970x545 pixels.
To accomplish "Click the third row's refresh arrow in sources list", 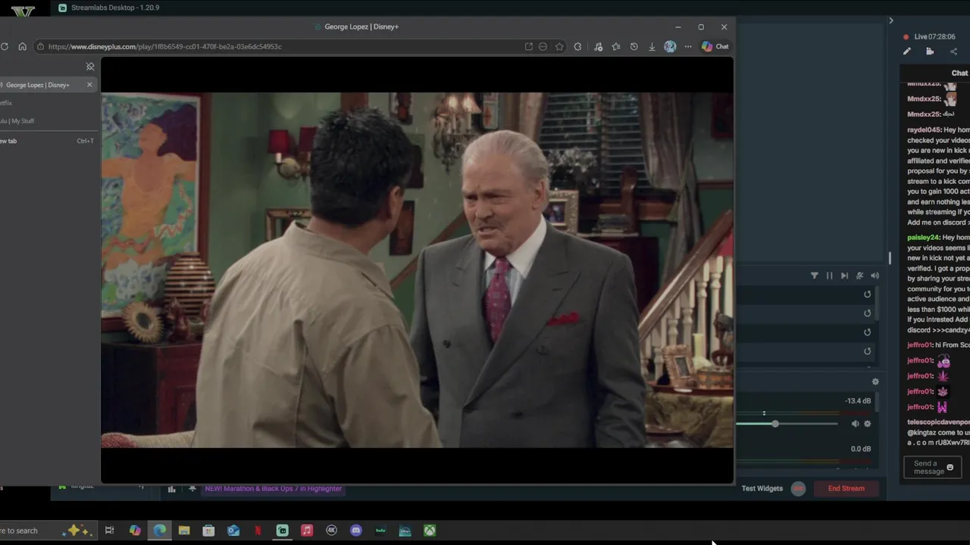I will [x=868, y=332].
